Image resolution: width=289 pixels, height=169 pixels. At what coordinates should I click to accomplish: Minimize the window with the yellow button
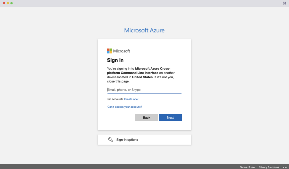point(8,3)
